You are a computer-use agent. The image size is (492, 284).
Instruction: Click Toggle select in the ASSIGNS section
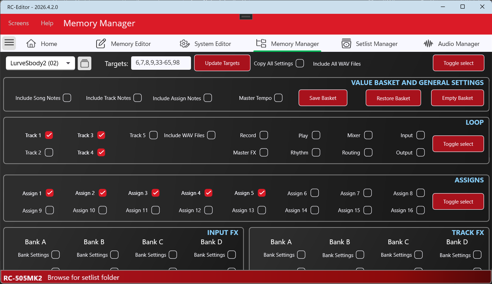tap(458, 201)
